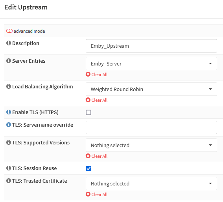
Task: Open the TLS Trusted Certificate dropdown
Action: pyautogui.click(x=151, y=183)
